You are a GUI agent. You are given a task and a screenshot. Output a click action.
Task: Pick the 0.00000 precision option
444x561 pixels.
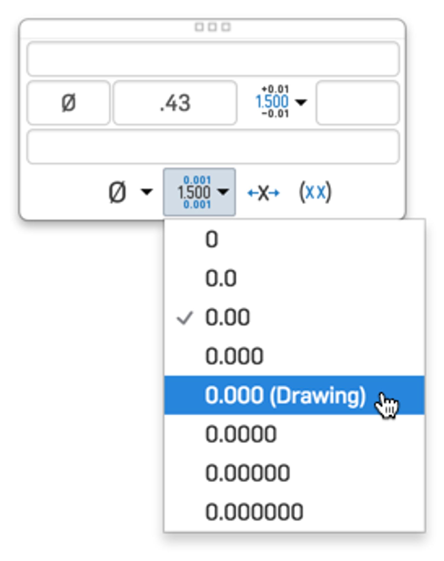click(248, 473)
